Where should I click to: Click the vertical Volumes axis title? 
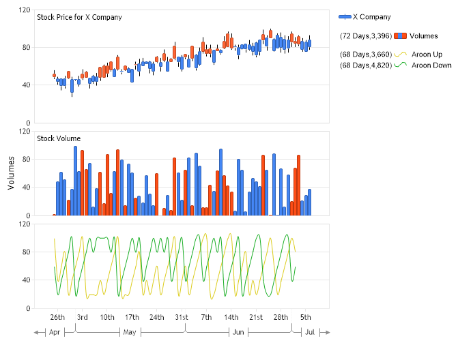click(x=12, y=173)
